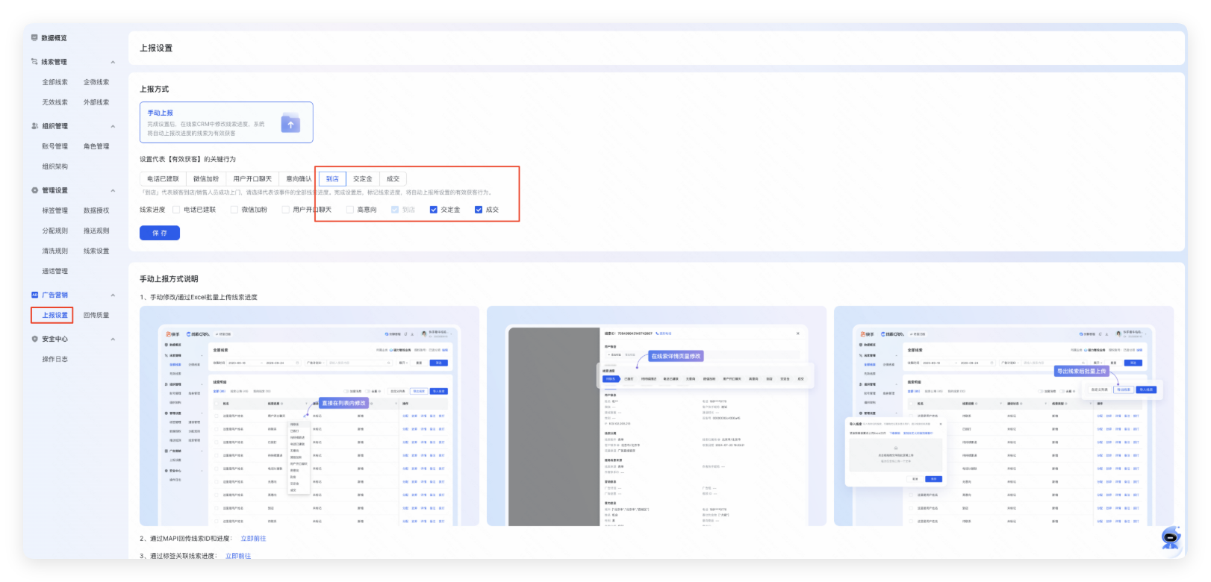This screenshot has width=1211, height=582.
Task: Switch to the 交定金 behavior tab
Action: 363,179
